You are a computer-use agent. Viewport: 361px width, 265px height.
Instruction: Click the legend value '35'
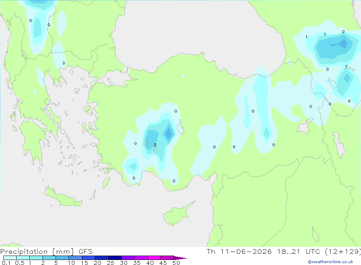pos(137,263)
